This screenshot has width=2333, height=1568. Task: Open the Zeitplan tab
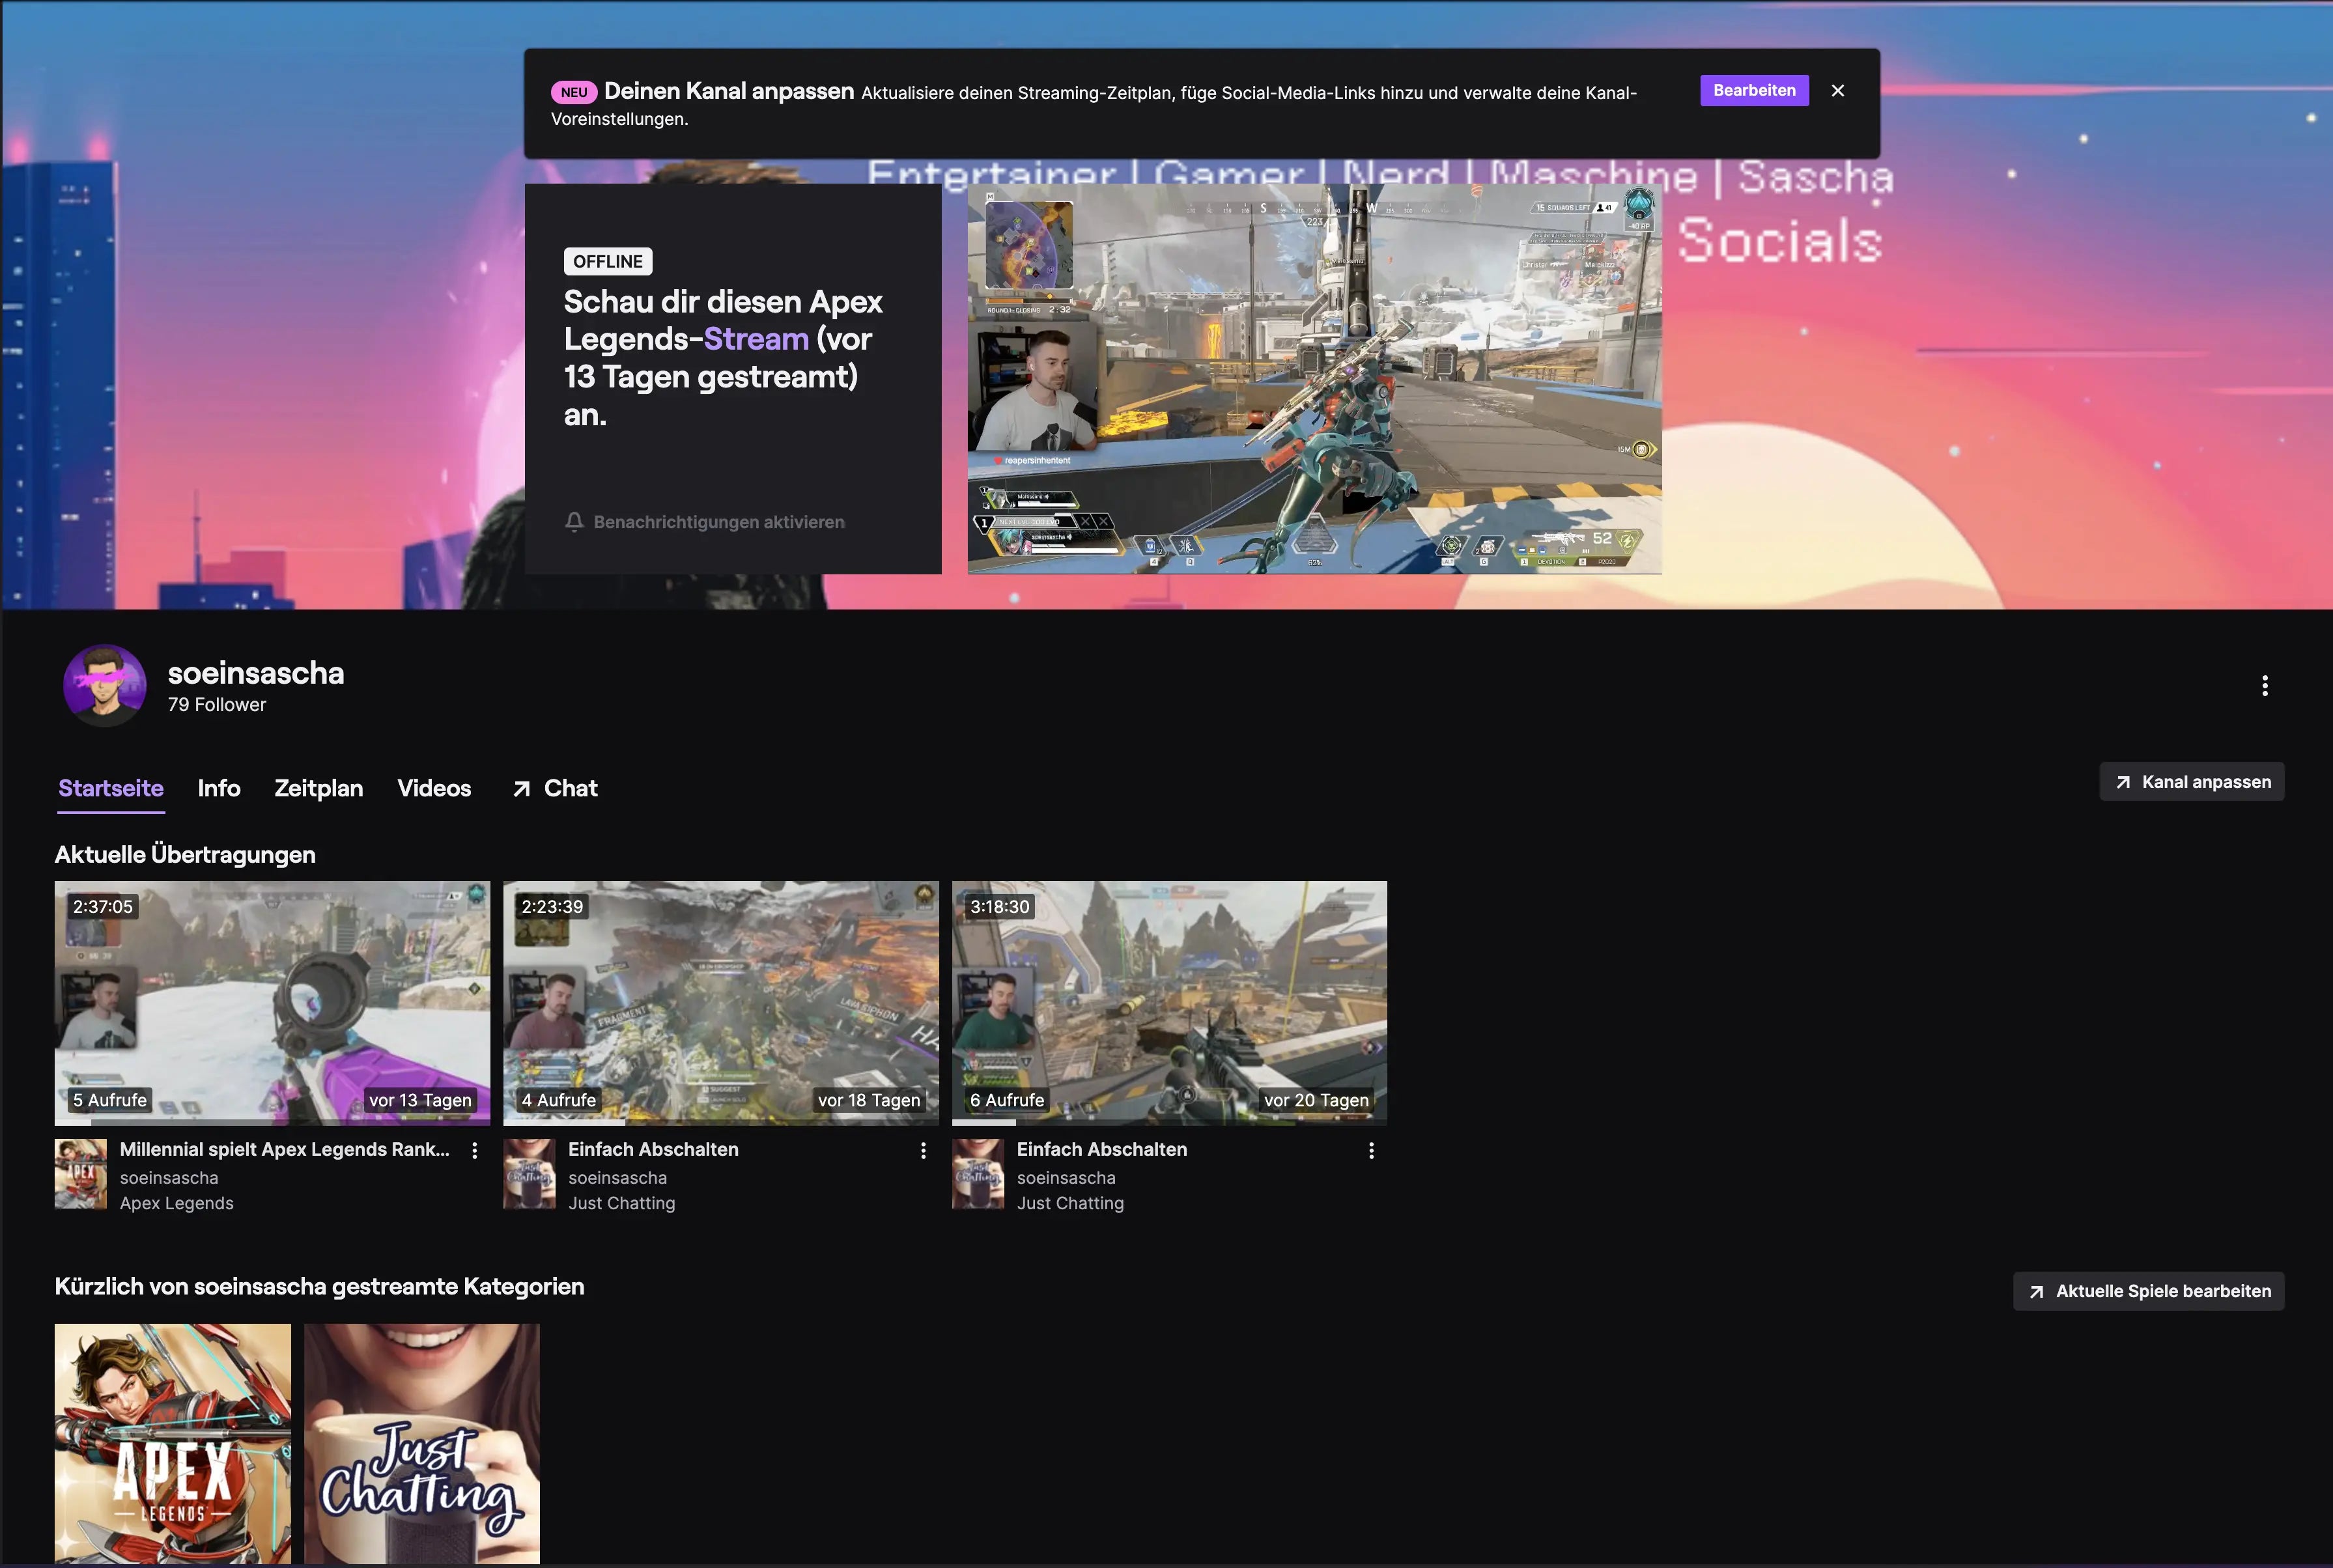pos(318,788)
